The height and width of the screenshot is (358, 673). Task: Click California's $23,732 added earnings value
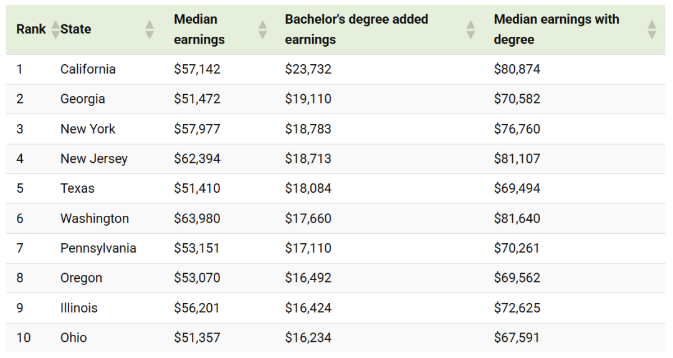tap(308, 69)
